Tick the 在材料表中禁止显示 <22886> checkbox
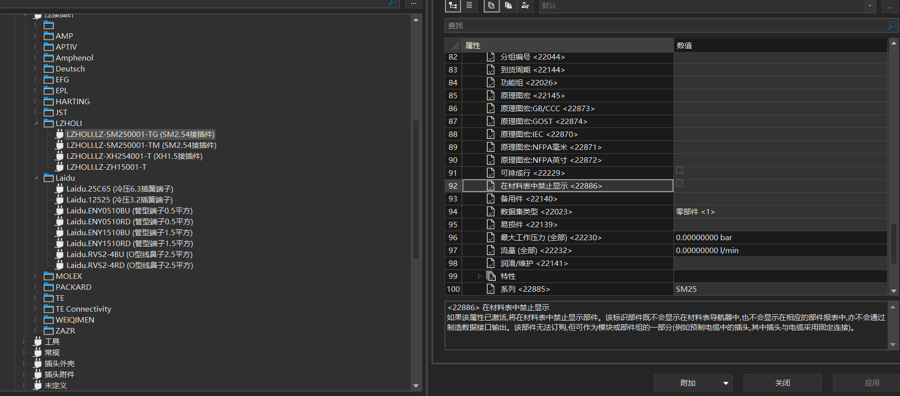Screen dimensions: 900x396 [x=679, y=184]
